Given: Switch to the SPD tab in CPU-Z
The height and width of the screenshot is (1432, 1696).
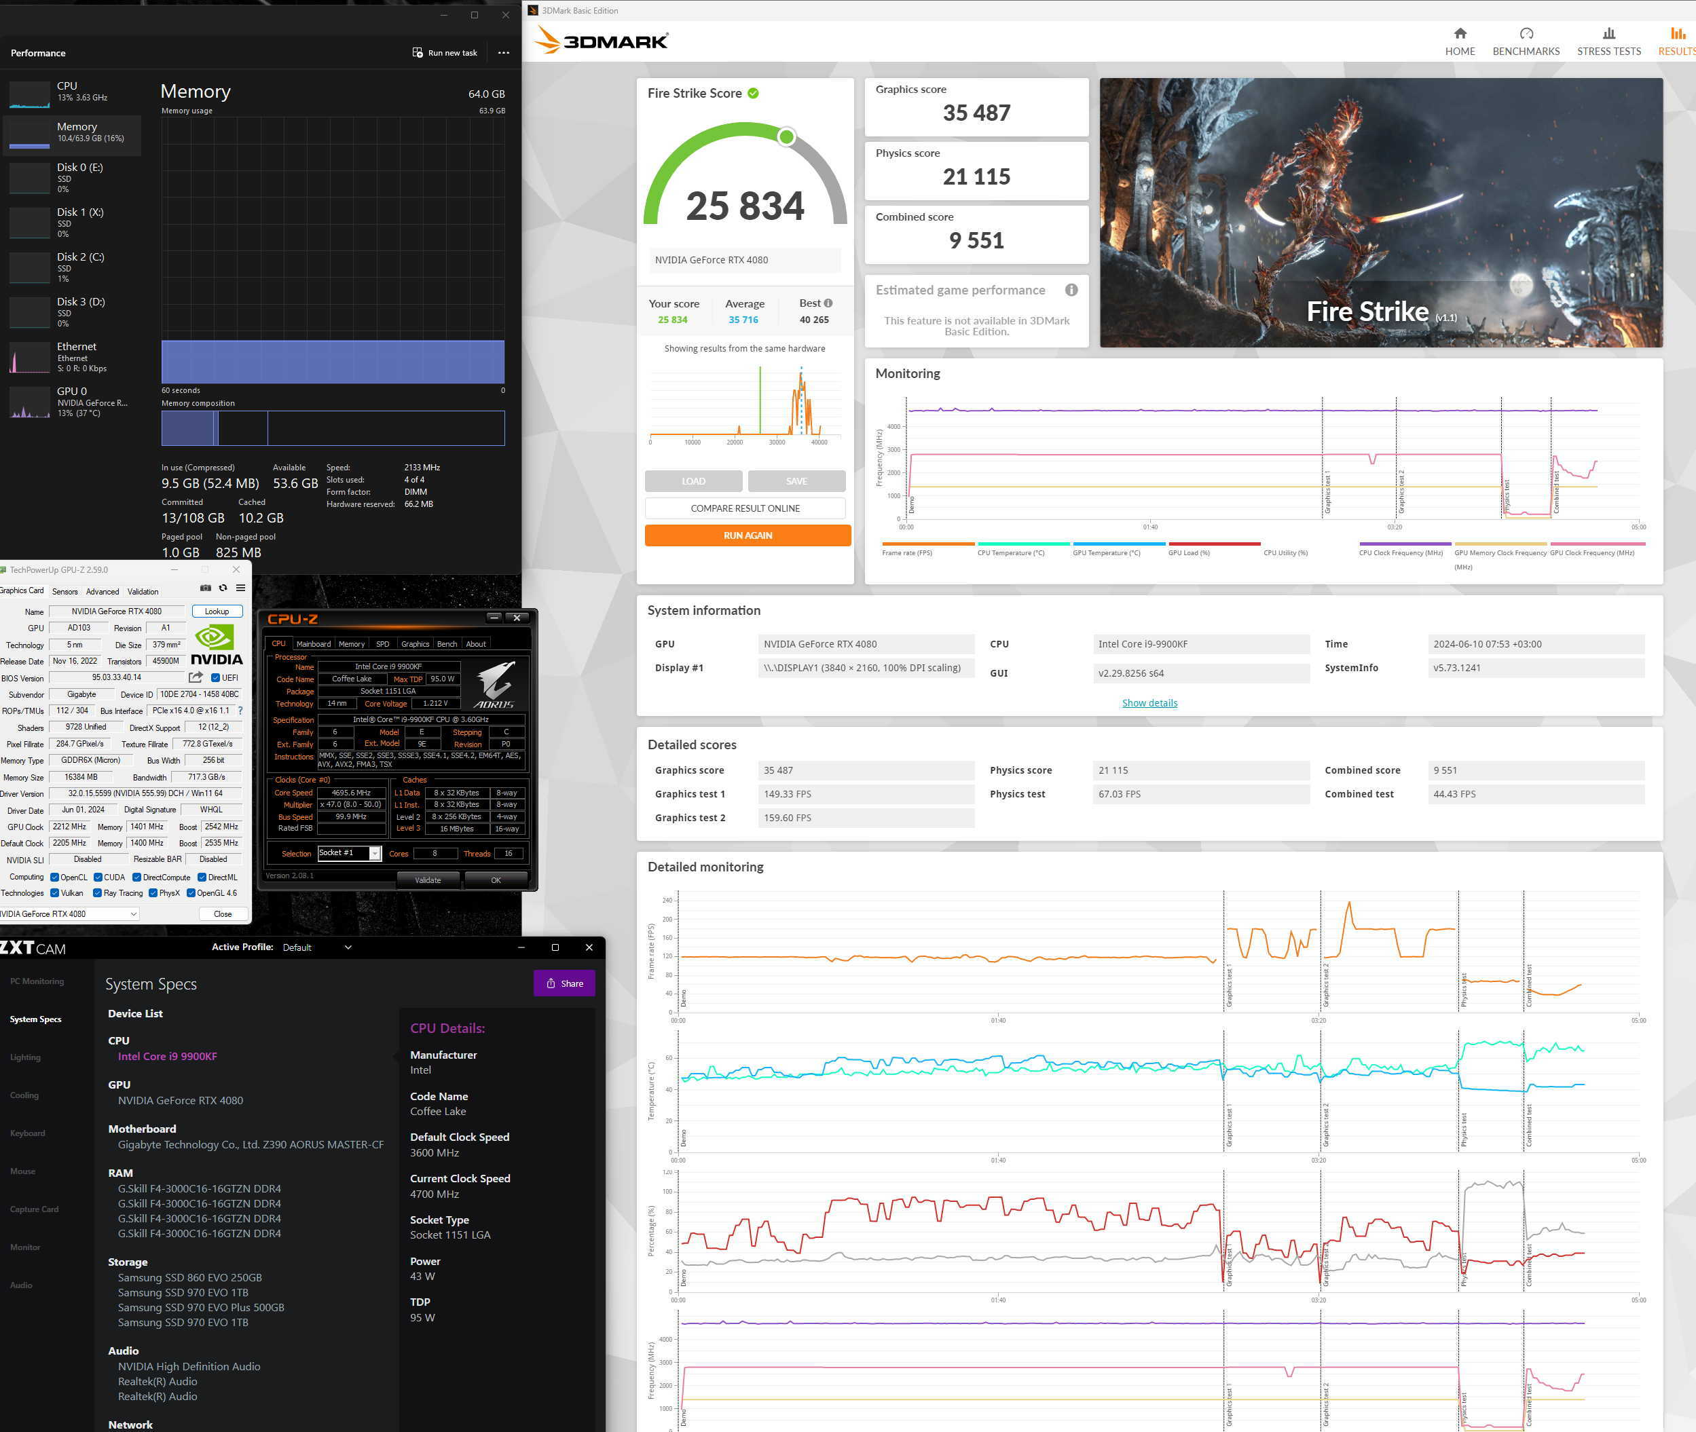Looking at the screenshot, I should (x=382, y=644).
